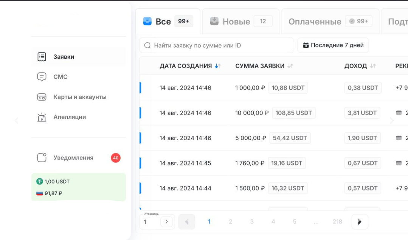
Task: Open the Апелляции sidebar section
Action: point(79,117)
